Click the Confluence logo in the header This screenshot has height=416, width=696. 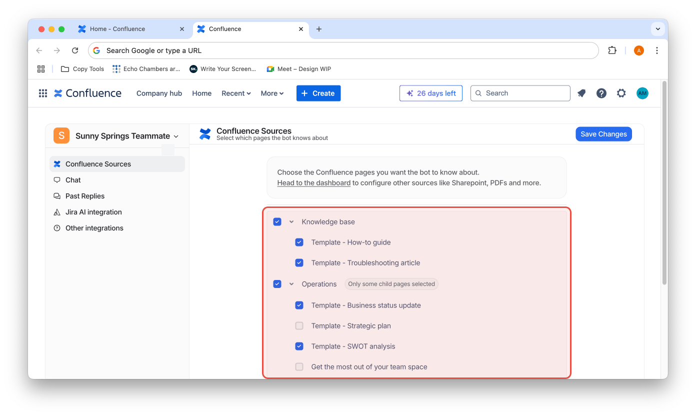pyautogui.click(x=88, y=93)
